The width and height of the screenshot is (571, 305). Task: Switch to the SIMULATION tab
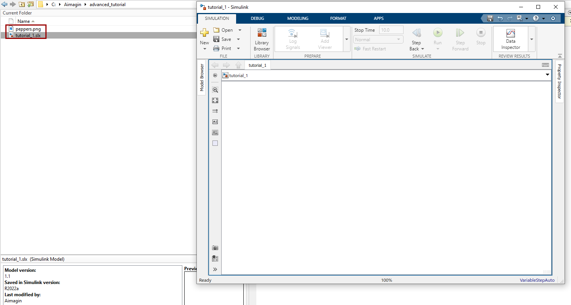click(x=217, y=18)
